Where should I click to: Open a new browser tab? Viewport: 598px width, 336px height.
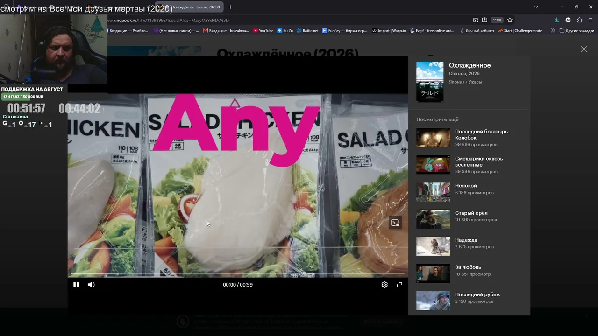(x=230, y=7)
